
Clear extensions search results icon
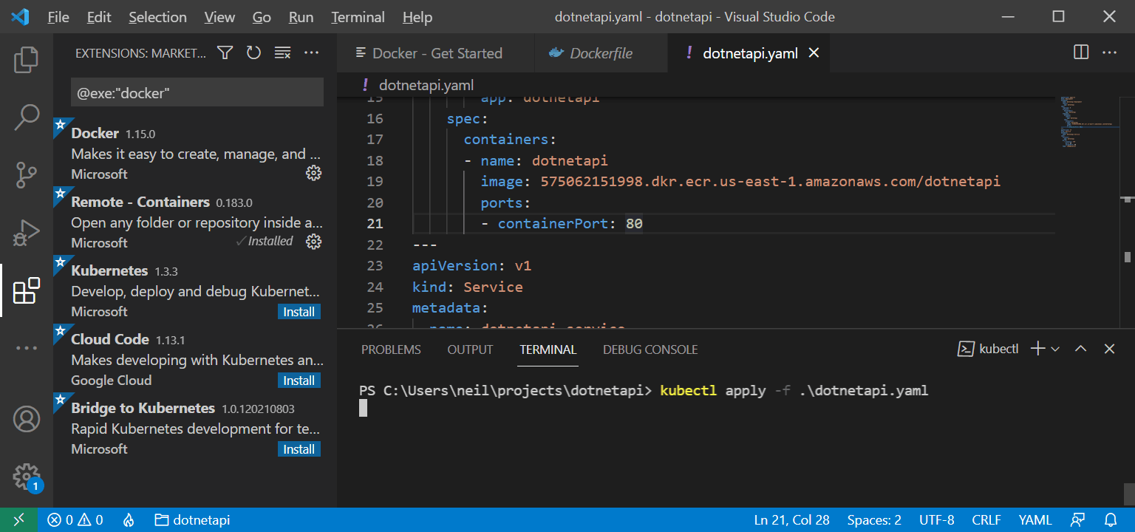tap(282, 52)
